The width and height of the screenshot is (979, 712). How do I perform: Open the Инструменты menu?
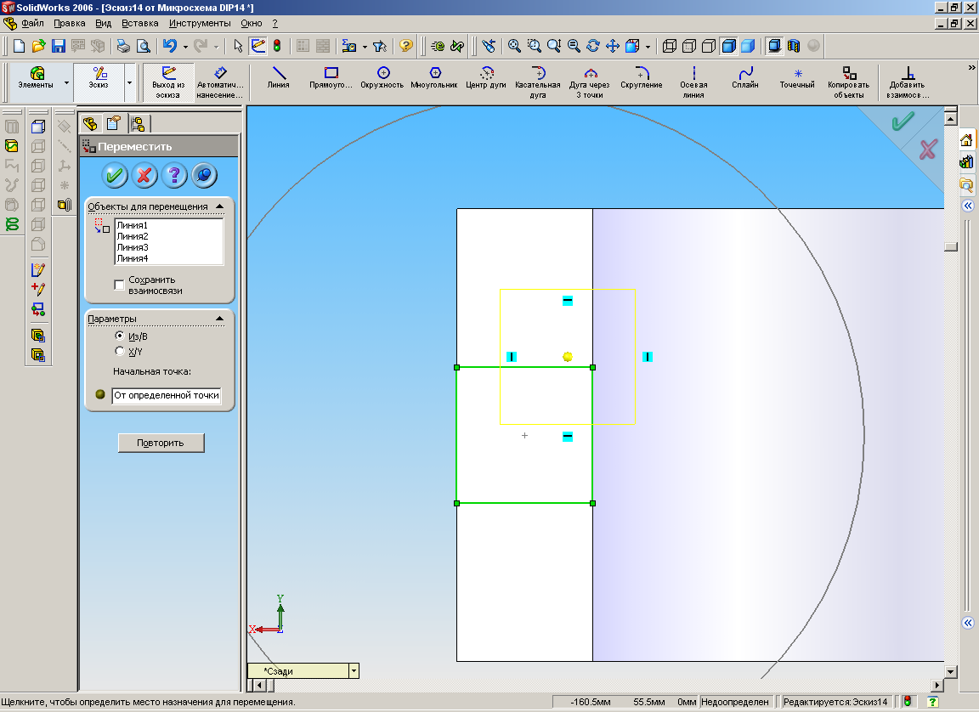[200, 23]
